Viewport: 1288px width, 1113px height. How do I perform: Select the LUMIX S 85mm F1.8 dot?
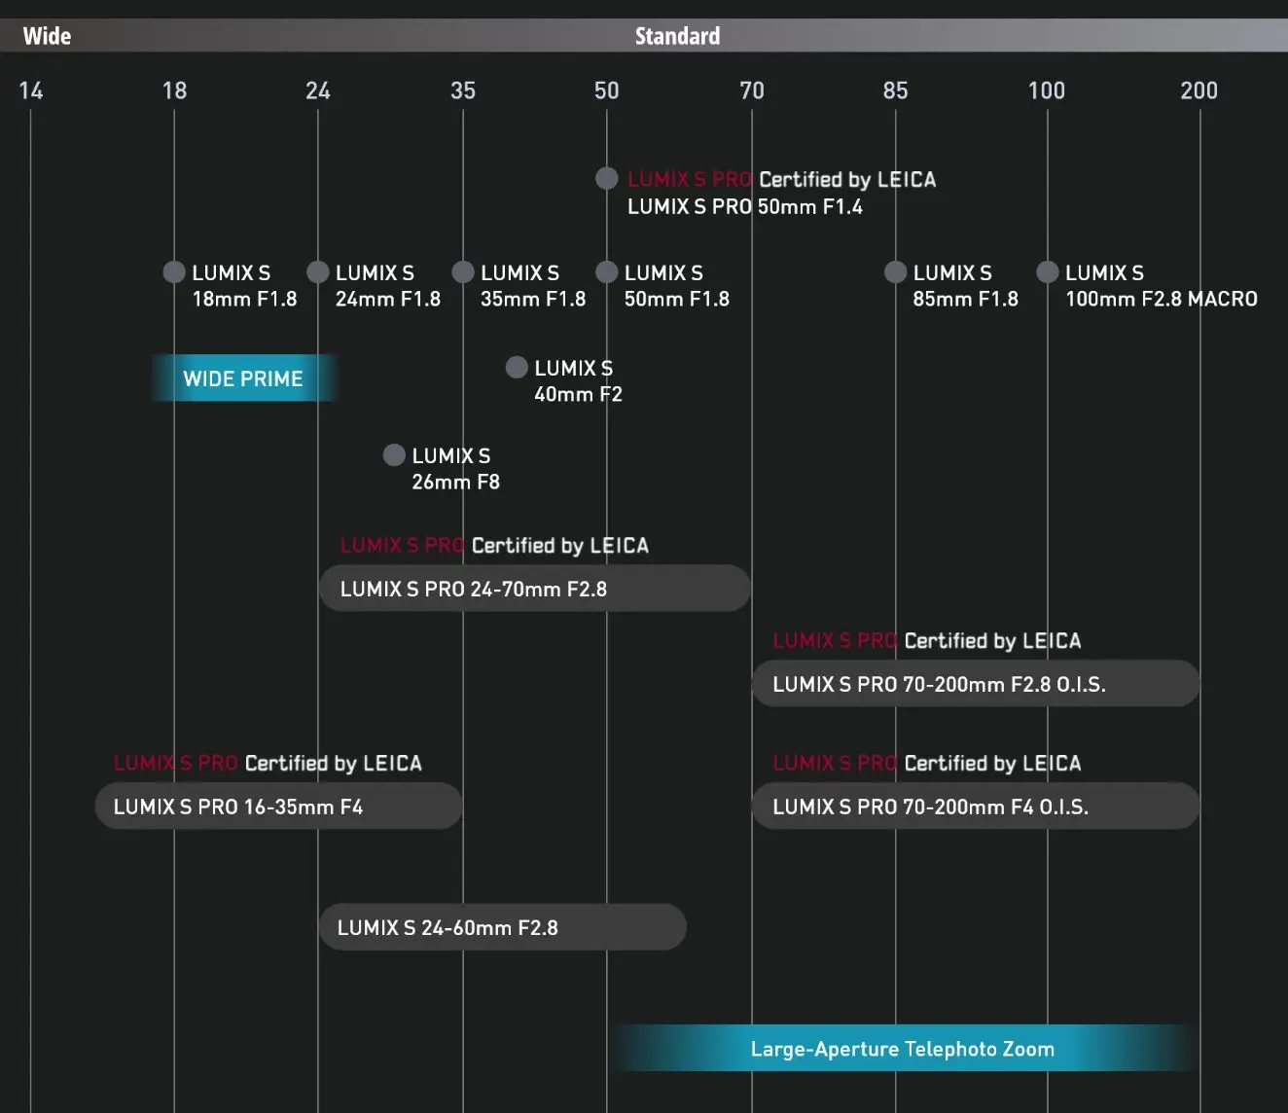[895, 272]
